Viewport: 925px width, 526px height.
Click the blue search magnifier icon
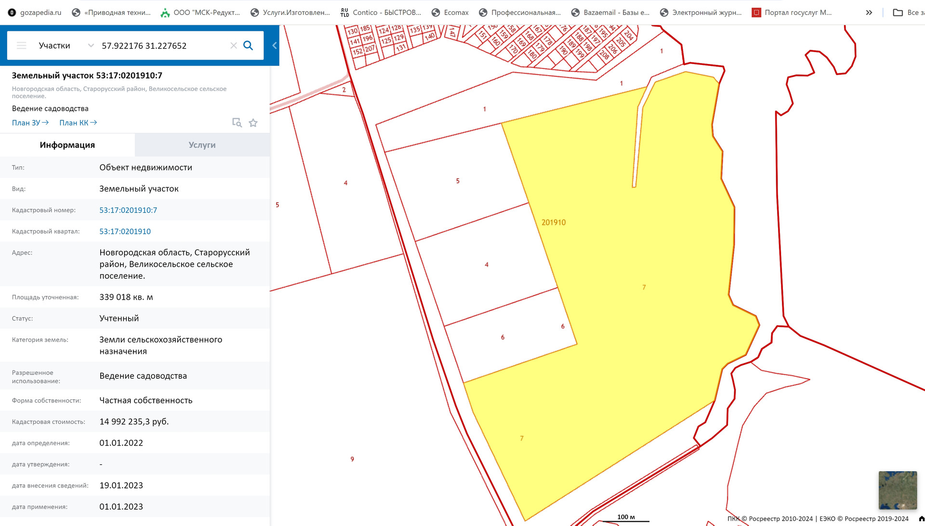248,46
